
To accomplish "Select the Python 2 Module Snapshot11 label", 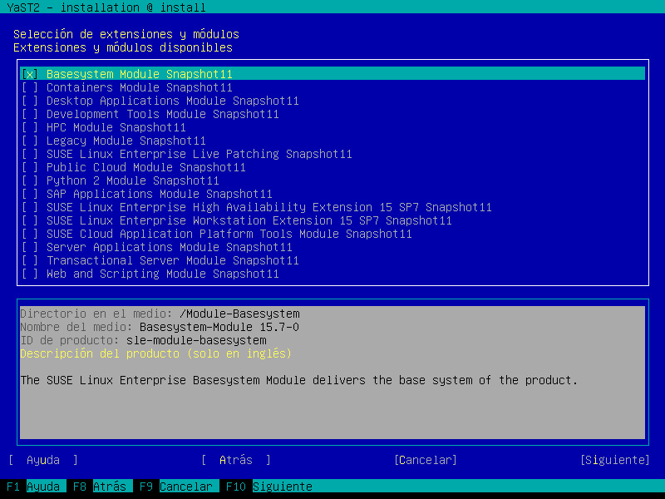I will click(x=133, y=180).
